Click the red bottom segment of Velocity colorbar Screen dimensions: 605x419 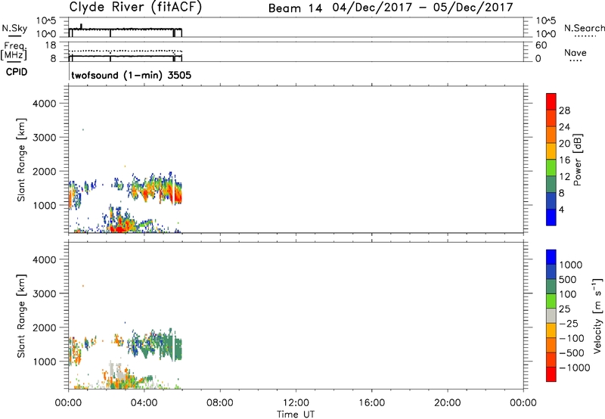(551, 374)
